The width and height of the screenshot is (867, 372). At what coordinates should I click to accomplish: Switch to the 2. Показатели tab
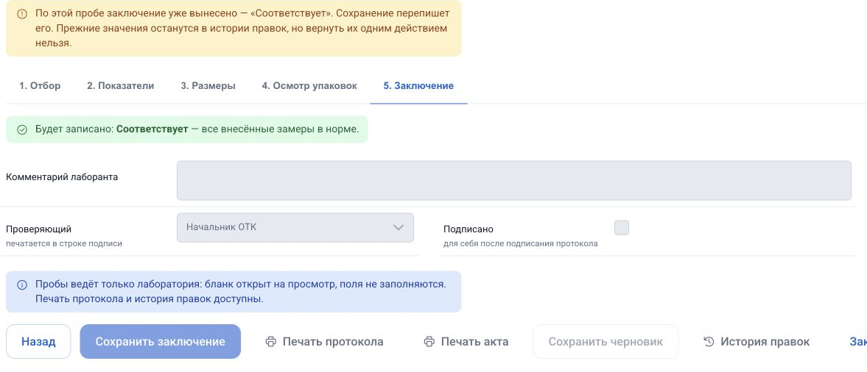(x=121, y=86)
